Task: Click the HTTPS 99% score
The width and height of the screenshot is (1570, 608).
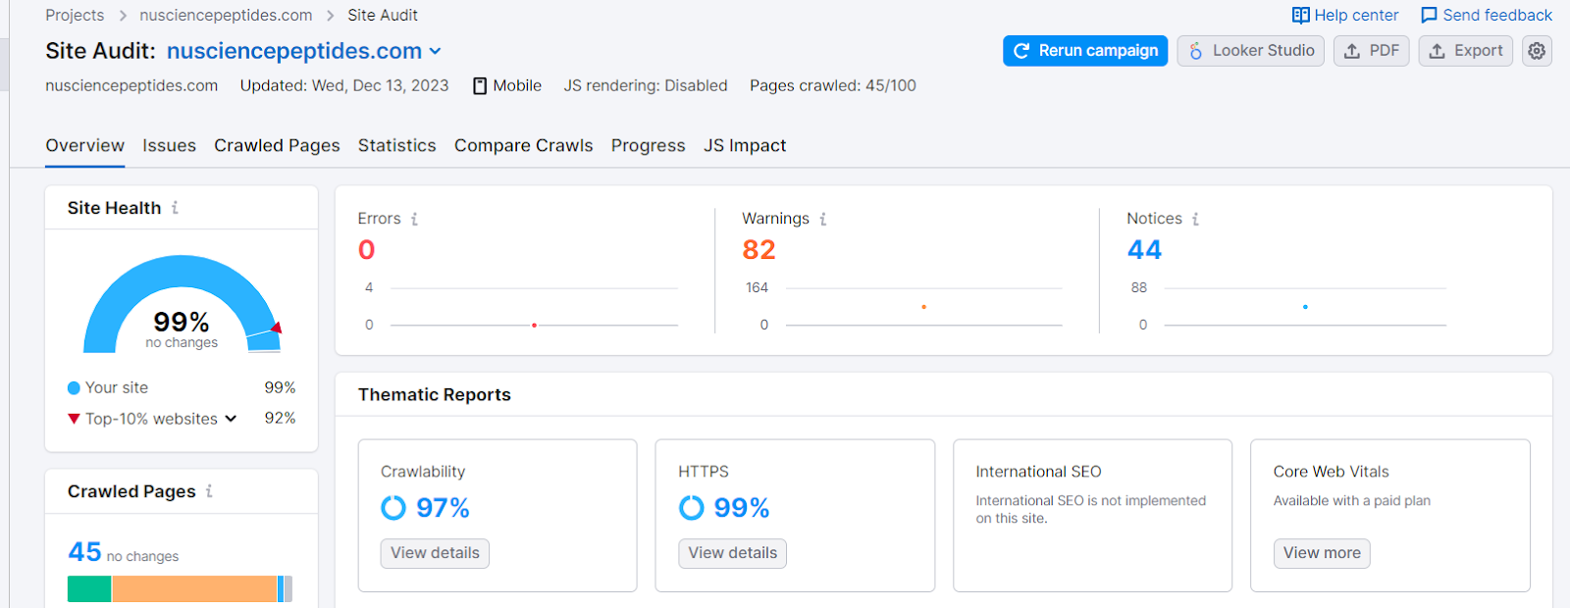Action: point(741,508)
